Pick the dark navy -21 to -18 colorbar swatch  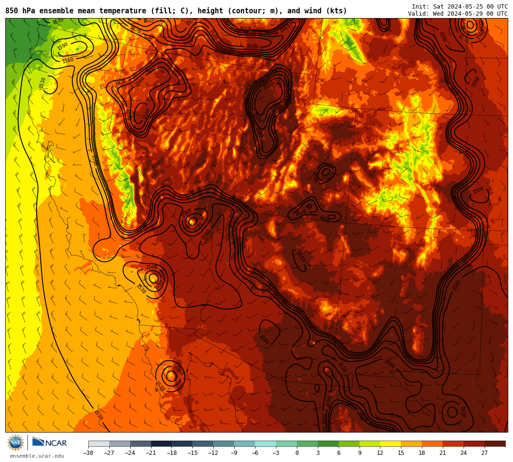point(161,443)
